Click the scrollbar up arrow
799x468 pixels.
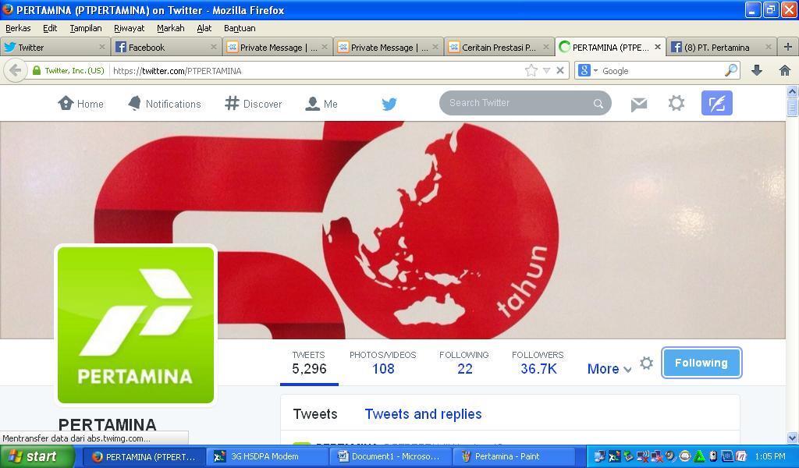[x=792, y=92]
